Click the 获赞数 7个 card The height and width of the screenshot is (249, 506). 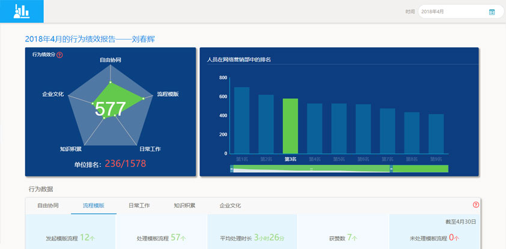(x=343, y=232)
